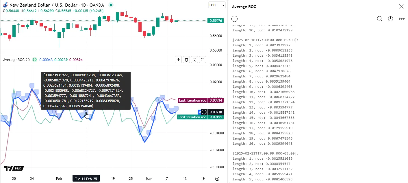Collapse the Average ROC pane

click(x=195, y=60)
